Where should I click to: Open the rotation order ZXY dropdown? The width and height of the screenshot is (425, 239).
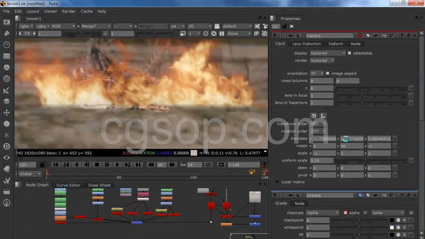coord(318,131)
